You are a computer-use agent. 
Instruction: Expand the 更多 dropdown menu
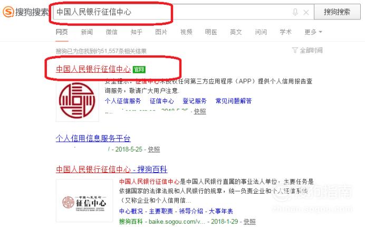[313, 32]
